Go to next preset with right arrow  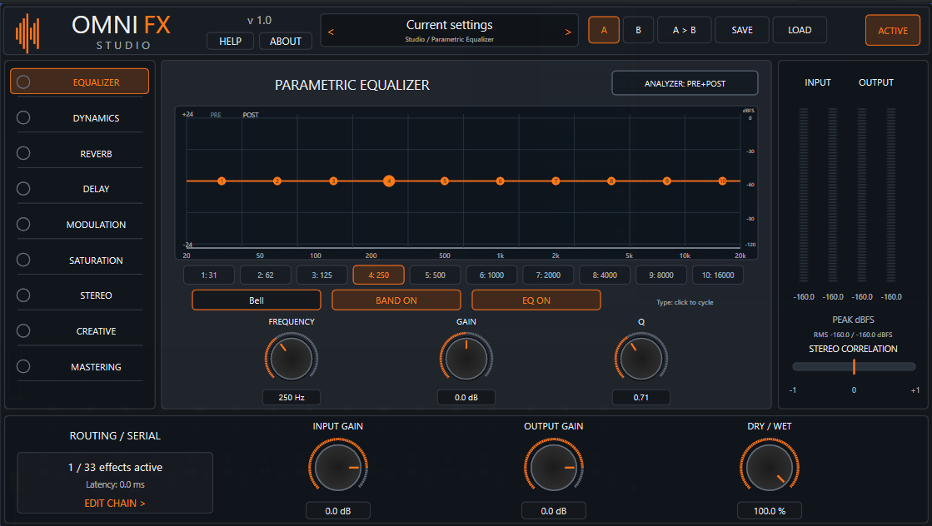click(568, 32)
